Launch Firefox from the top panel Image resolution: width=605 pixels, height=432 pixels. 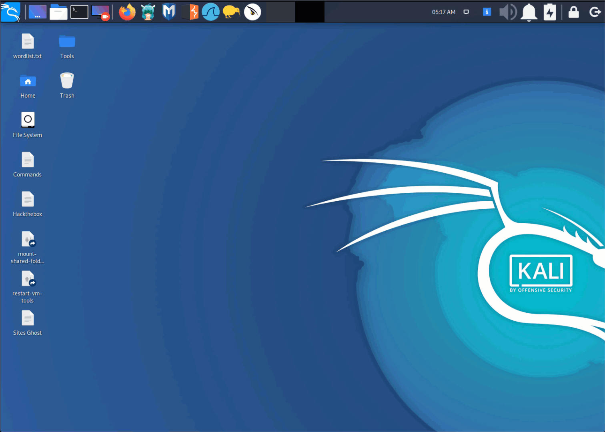127,12
